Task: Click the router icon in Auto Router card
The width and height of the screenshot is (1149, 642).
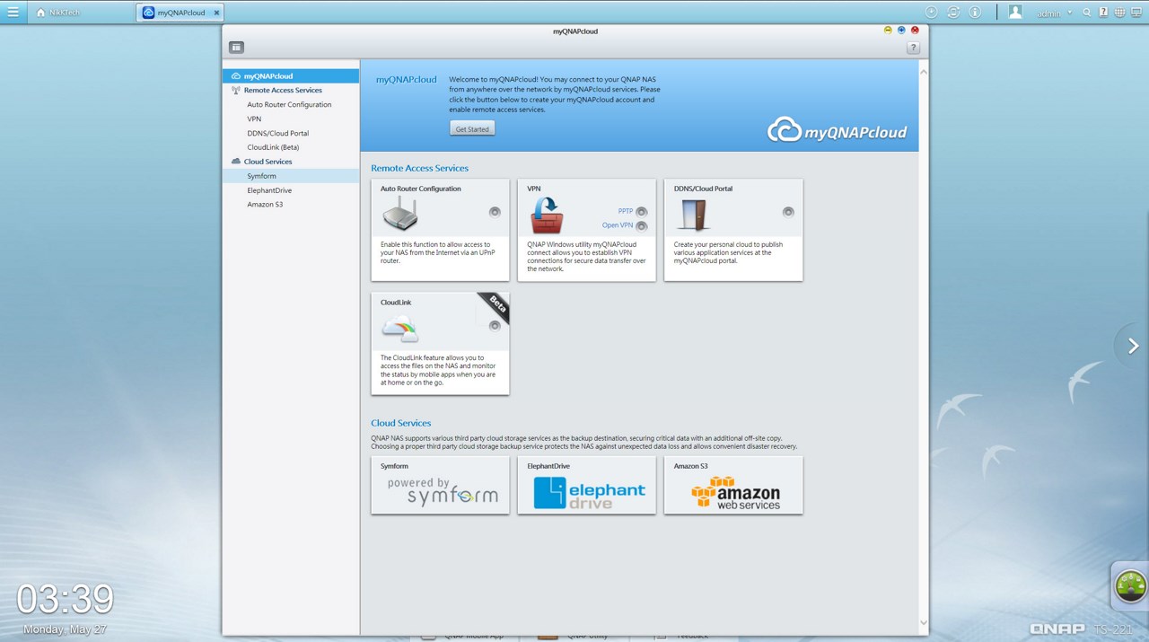Action: click(x=400, y=215)
